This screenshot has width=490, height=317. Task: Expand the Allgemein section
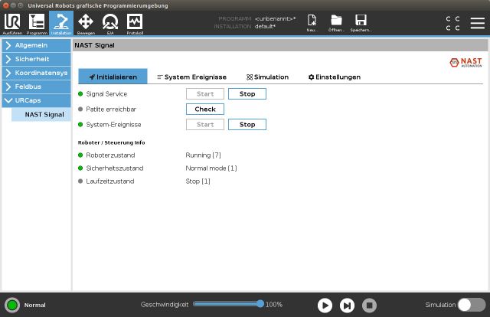click(x=36, y=46)
